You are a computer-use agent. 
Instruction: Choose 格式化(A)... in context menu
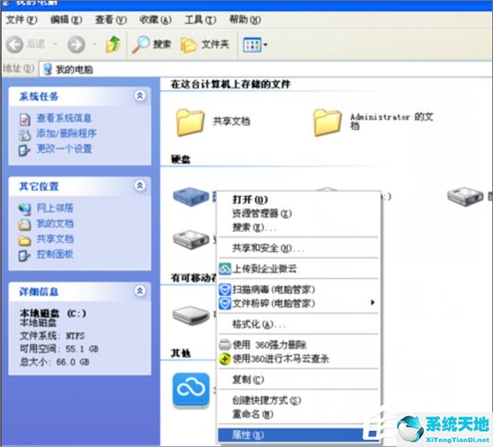coord(298,324)
